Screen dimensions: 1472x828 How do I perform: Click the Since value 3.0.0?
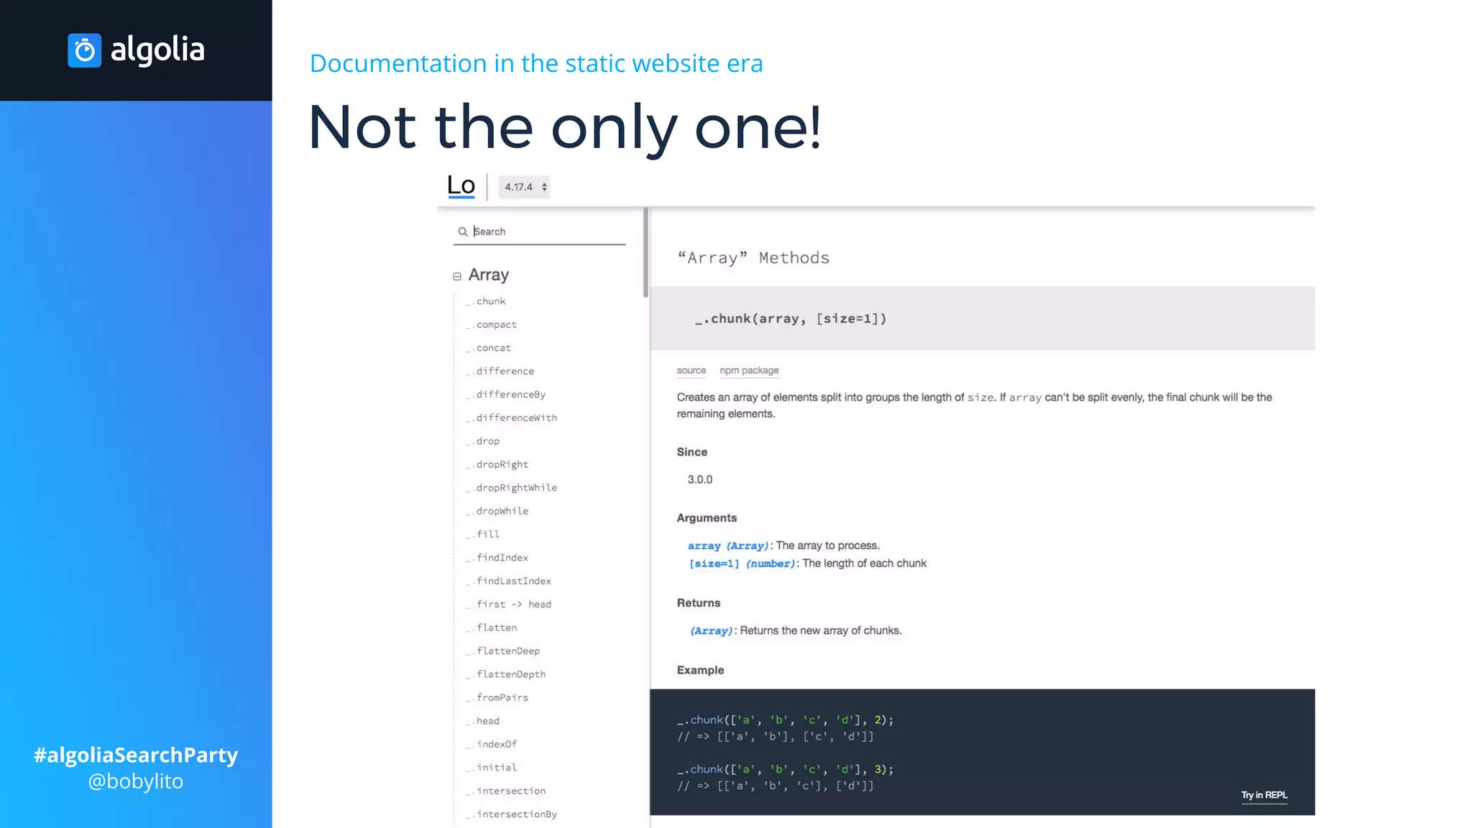pos(700,479)
